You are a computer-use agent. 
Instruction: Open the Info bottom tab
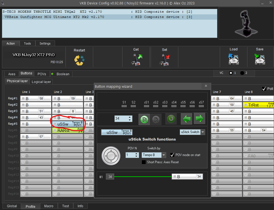(x=80, y=206)
